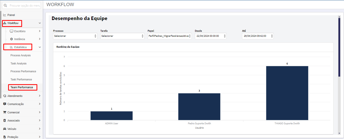The image size is (344, 139).
Task: Click the Process Performance link
Action: [x=23, y=71]
